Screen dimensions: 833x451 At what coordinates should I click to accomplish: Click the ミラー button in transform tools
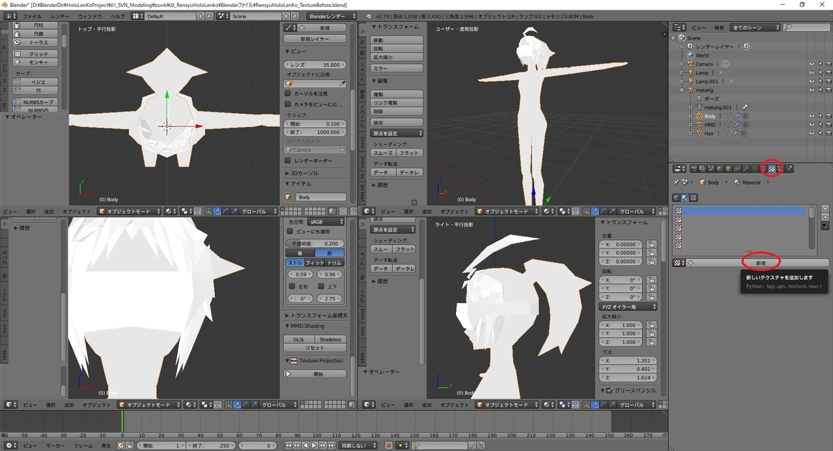tap(397, 68)
